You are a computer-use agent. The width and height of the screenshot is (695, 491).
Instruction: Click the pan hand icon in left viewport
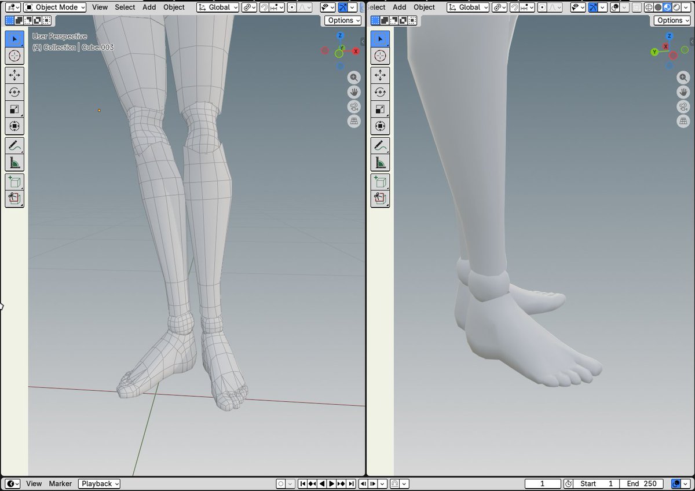354,92
